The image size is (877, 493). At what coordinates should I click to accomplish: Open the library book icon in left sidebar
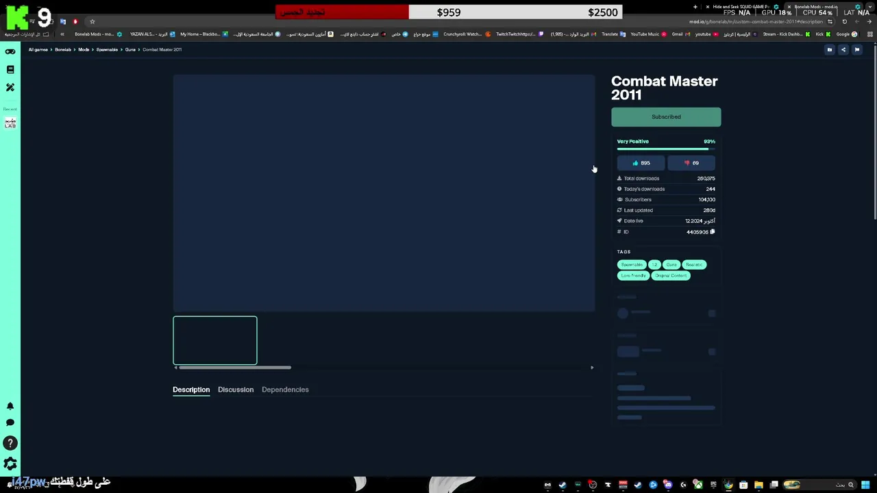click(10, 70)
